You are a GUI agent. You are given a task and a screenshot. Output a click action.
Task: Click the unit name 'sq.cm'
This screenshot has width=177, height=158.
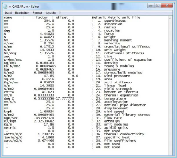(9, 79)
